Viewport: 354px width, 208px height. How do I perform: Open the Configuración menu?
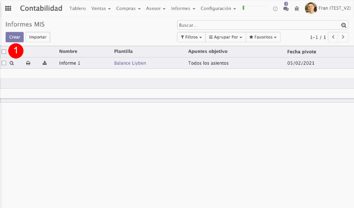218,9
